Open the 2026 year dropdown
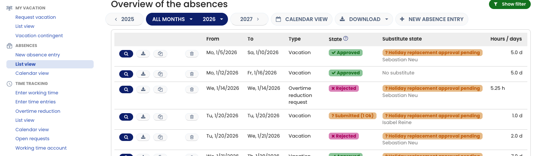This screenshot has height=156, width=533. (213, 19)
